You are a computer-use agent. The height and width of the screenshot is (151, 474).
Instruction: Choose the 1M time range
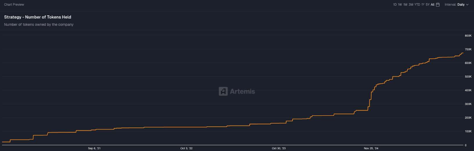(405, 5)
